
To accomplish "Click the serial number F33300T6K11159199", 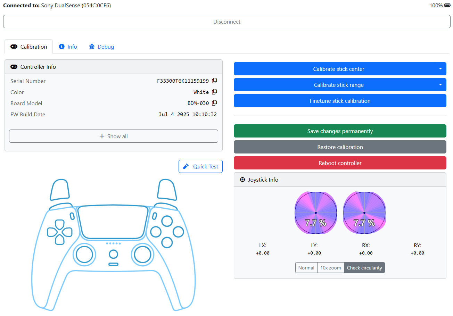I will (x=183, y=81).
